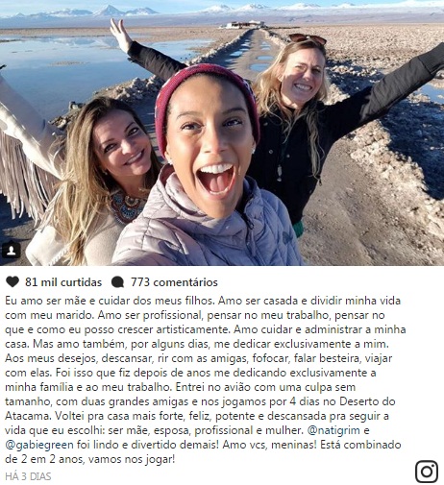The image size is (444, 485).
Task: Open the Instagram logo icon
Action: click(427, 472)
